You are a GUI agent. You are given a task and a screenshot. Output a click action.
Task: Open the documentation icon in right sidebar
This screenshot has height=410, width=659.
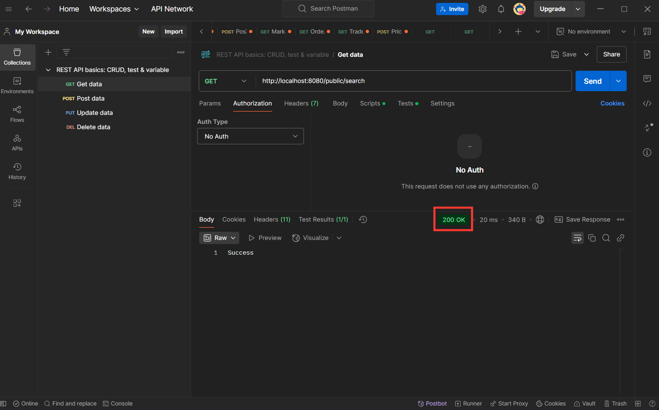pos(647,54)
